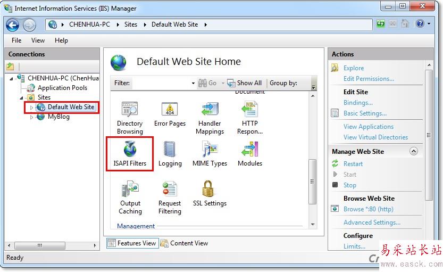Open the Bindings link

point(358,103)
